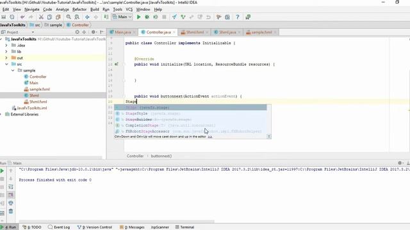Click the VCS Commit changes icon

[183, 17]
